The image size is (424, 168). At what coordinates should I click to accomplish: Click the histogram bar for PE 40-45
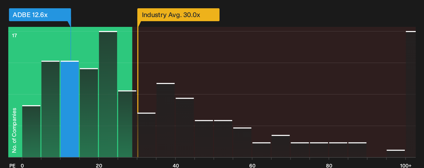[x=185, y=128]
